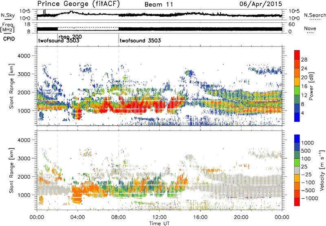Click the 'Power [dB]' colorbar label
This screenshot has width=326, height=226.
(x=311, y=86)
